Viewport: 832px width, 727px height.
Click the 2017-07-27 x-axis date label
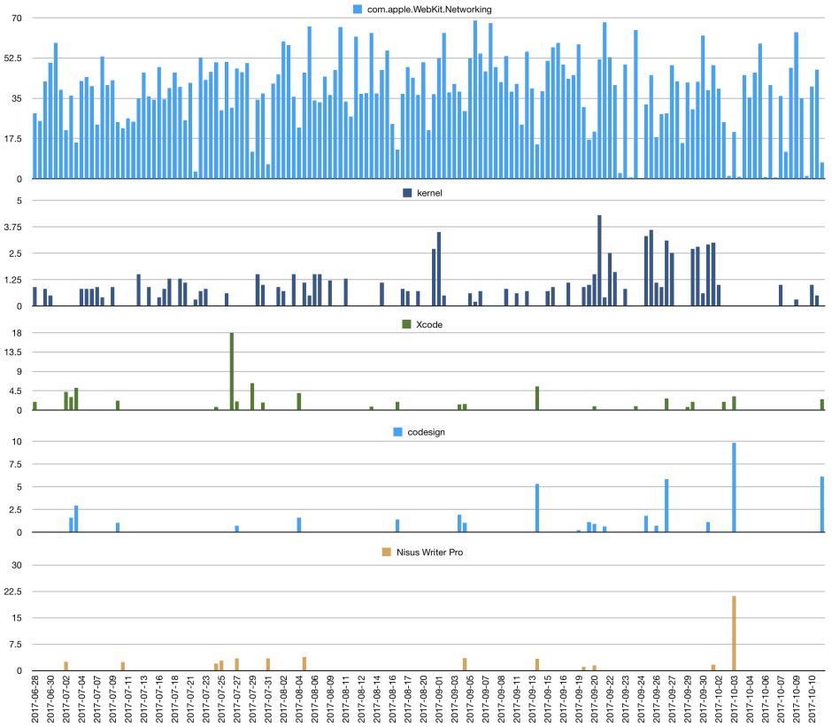(237, 700)
